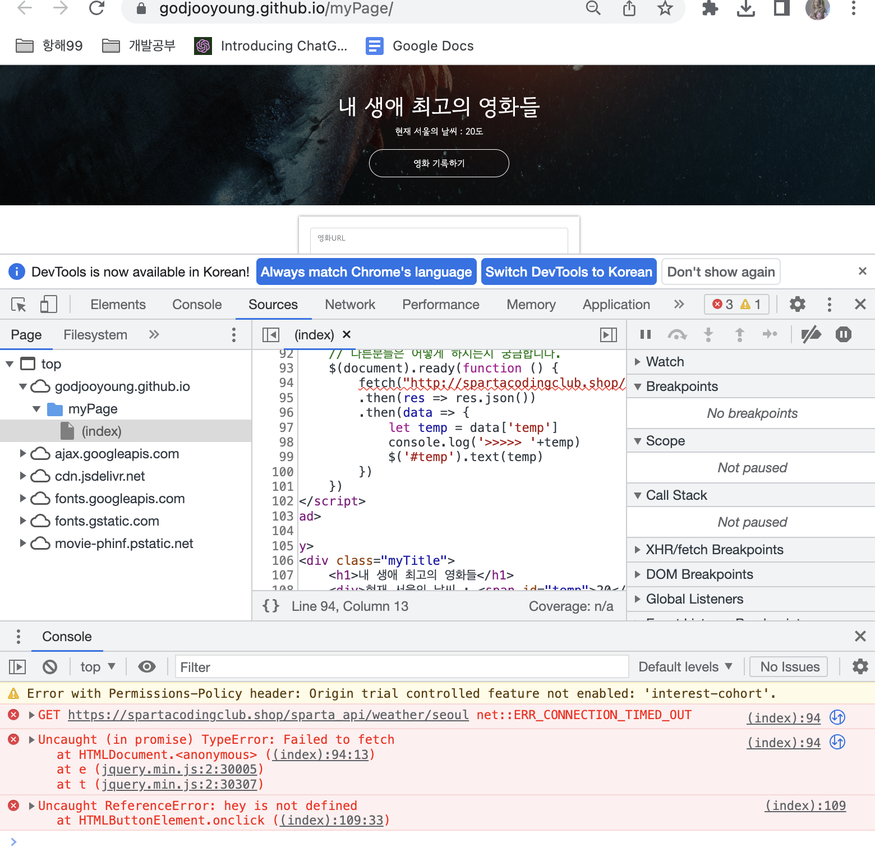Image resolution: width=875 pixels, height=847 pixels.
Task: Toggle pause on exceptions
Action: (844, 334)
